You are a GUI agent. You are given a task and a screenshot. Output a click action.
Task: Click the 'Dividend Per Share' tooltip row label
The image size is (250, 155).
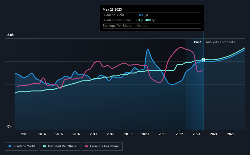(x=117, y=20)
